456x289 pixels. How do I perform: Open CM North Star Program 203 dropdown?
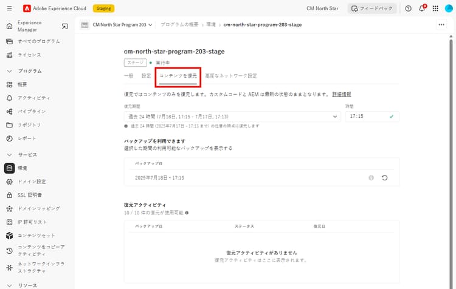122,25
